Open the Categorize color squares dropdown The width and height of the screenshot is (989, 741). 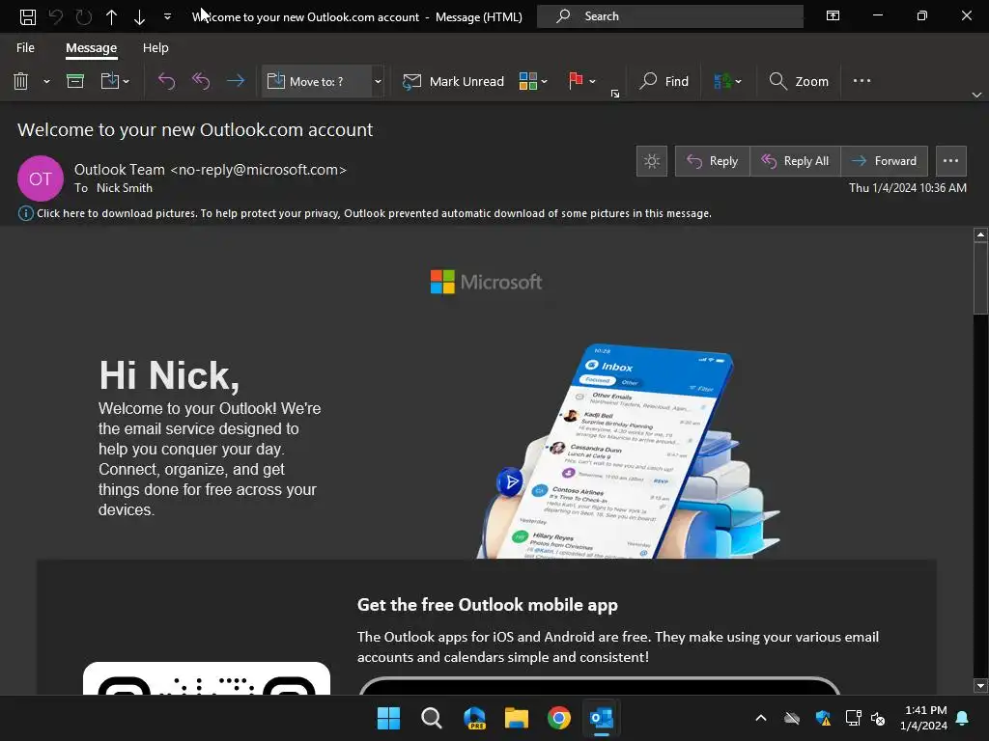click(x=533, y=81)
